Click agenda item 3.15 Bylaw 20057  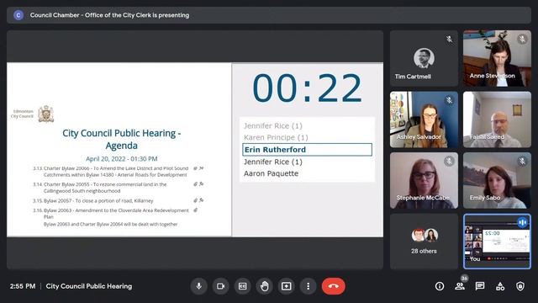(x=93, y=200)
